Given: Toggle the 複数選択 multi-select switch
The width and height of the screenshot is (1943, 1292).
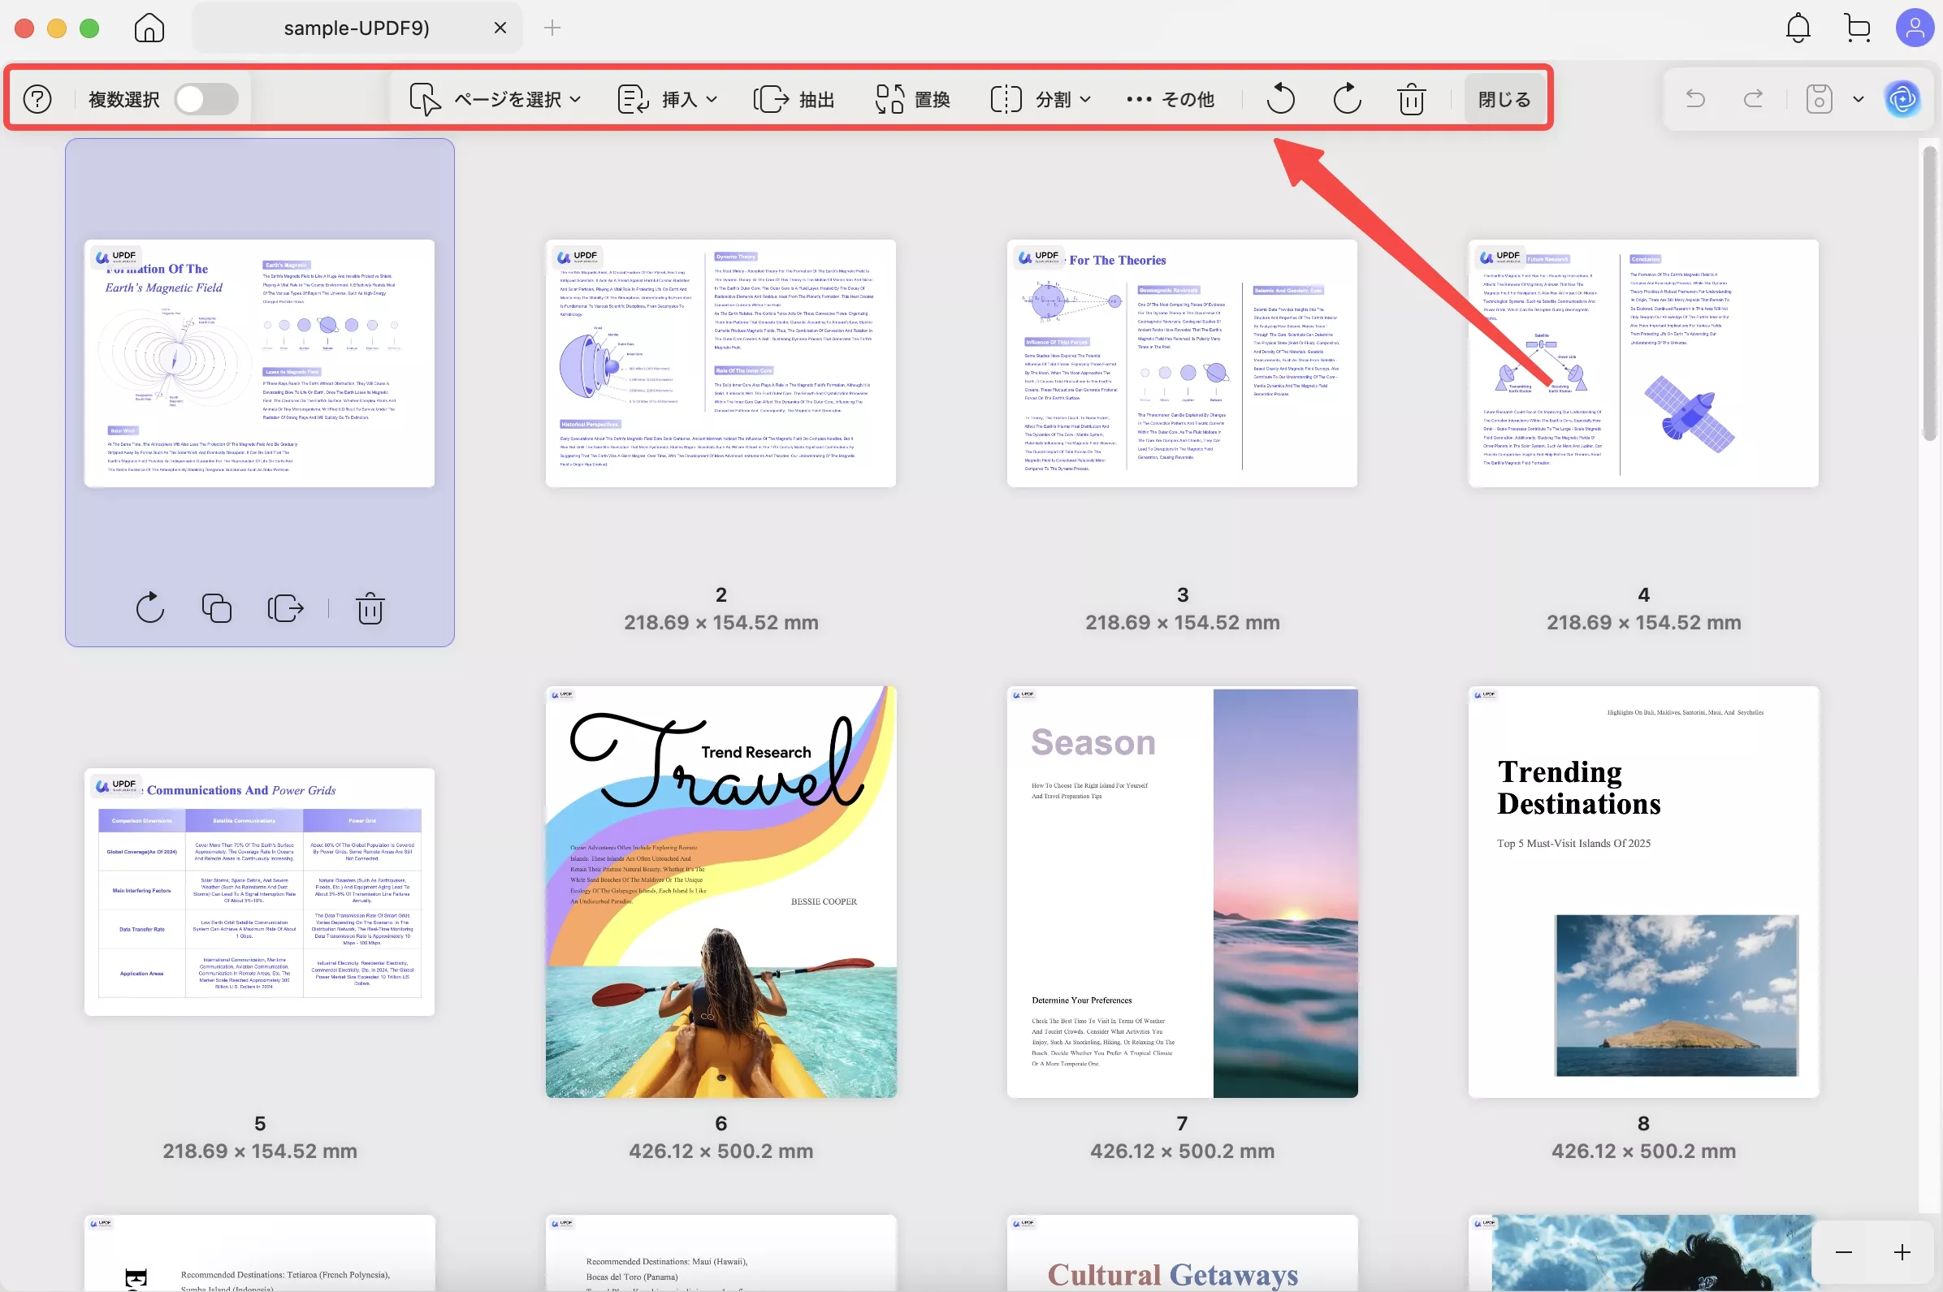Looking at the screenshot, I should click(206, 100).
